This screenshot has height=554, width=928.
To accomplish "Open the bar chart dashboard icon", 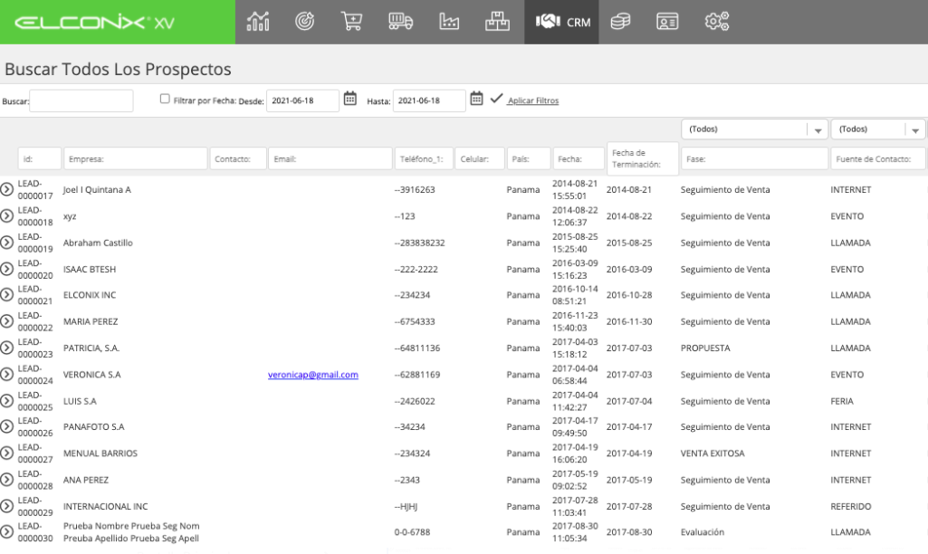I will 258,22.
